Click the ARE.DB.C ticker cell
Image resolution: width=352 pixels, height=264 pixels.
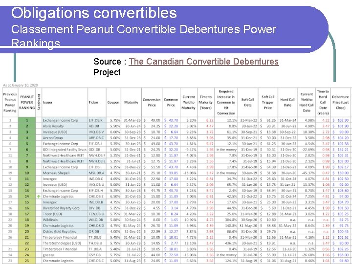(97, 138)
